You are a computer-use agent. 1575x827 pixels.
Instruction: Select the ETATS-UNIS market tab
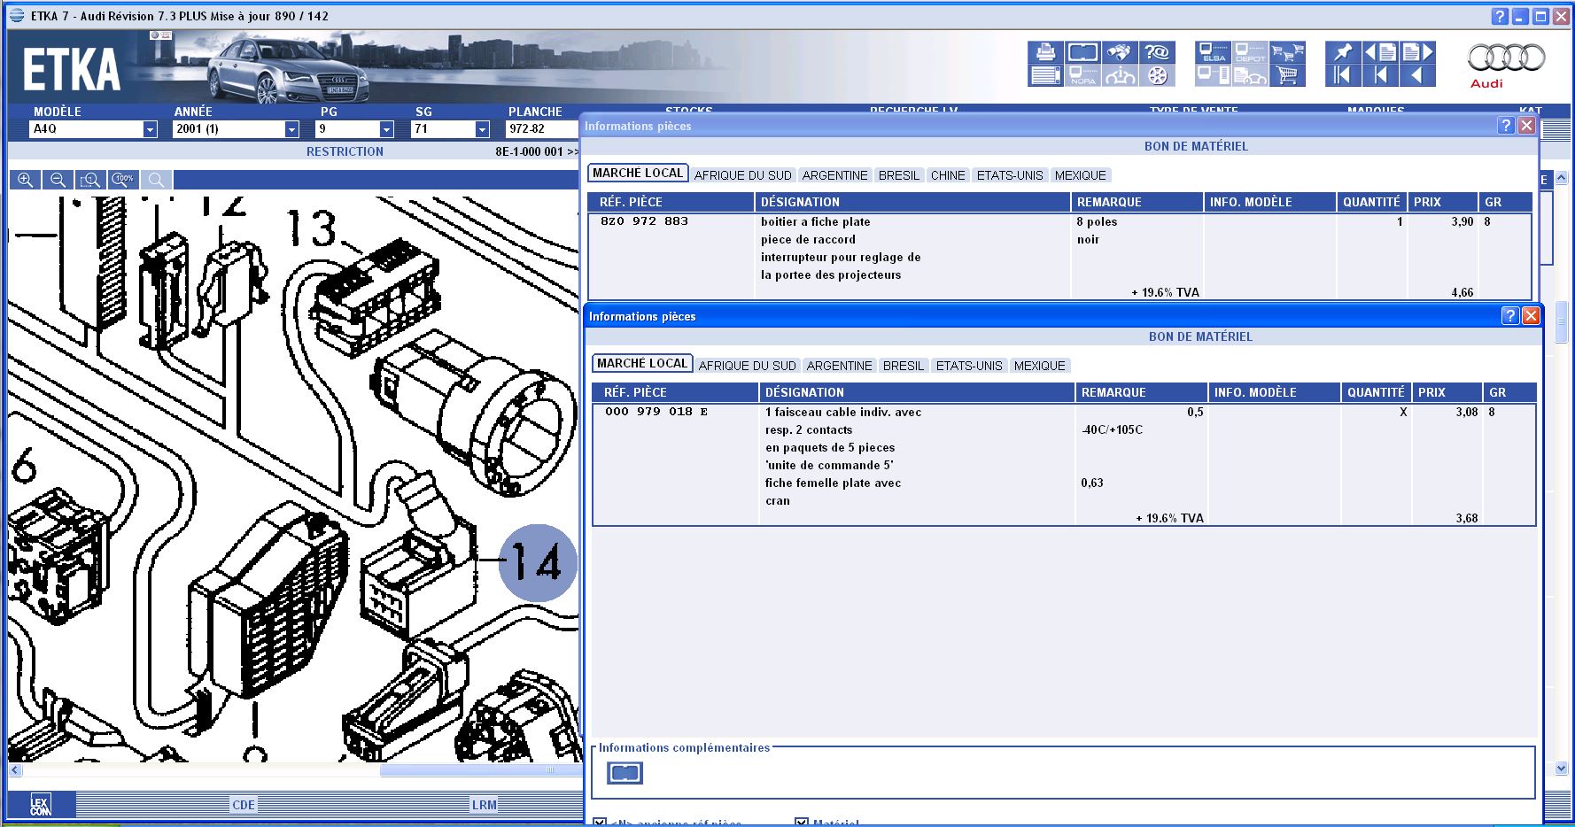point(970,365)
